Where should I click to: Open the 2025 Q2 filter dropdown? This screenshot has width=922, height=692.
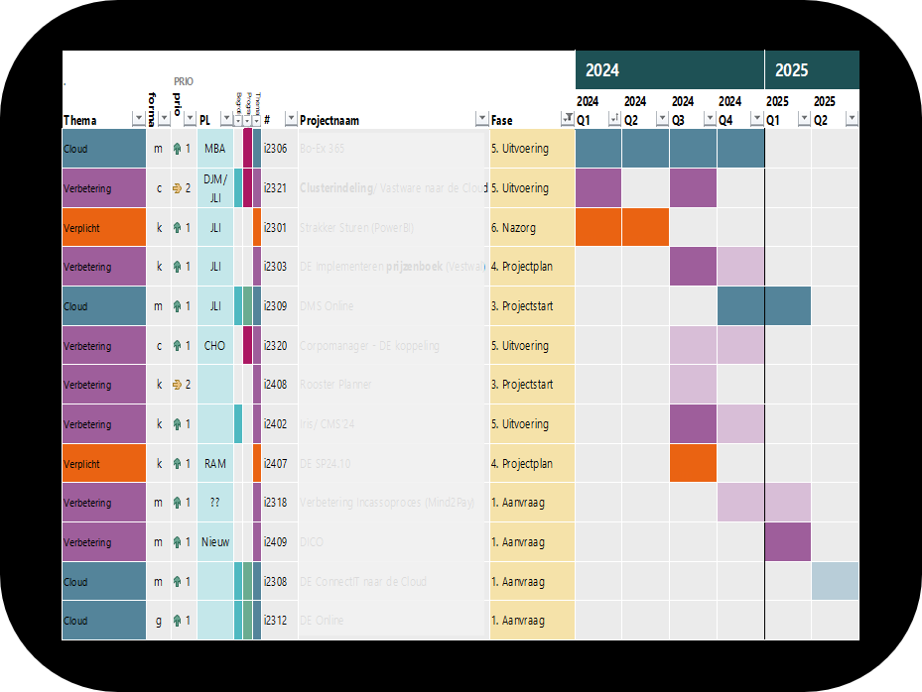click(x=851, y=120)
